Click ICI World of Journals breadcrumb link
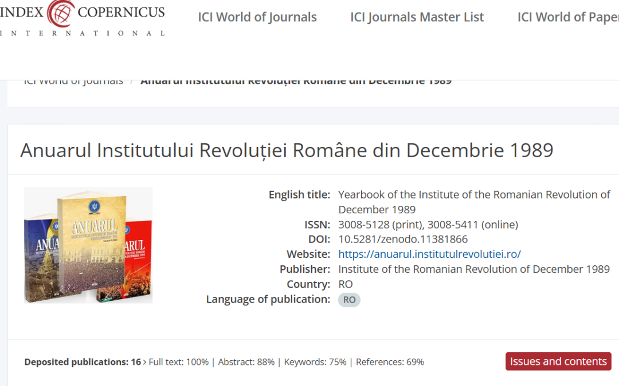619x386 pixels. pyautogui.click(x=73, y=80)
